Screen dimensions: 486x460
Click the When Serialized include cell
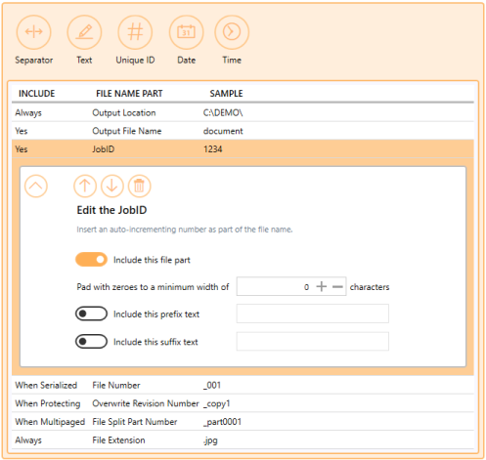pyautogui.click(x=46, y=385)
